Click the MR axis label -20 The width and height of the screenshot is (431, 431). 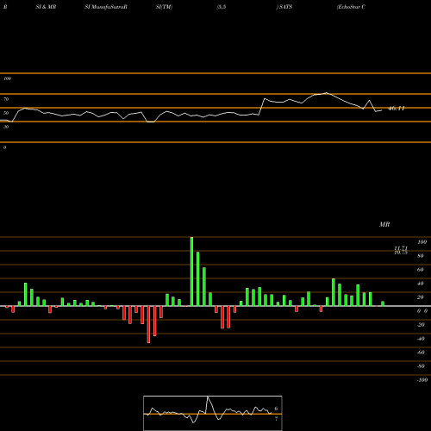click(x=421, y=325)
